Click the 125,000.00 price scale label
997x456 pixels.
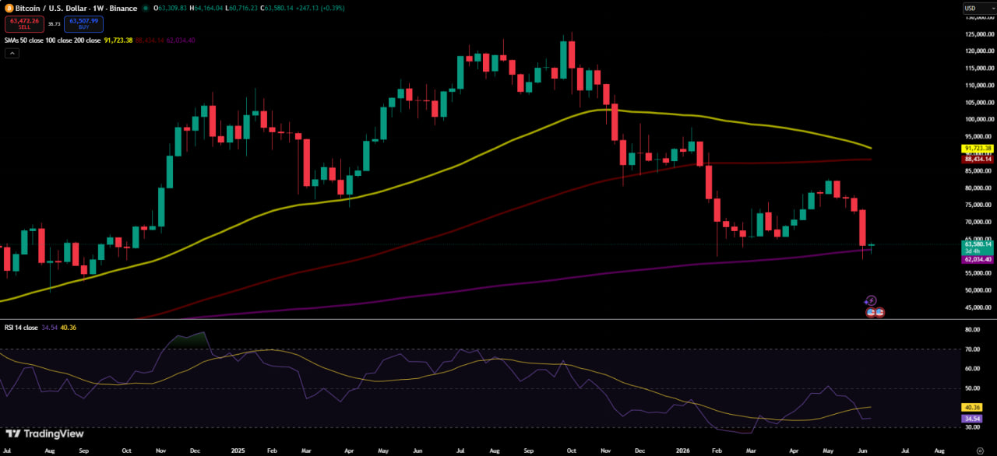[979, 34]
